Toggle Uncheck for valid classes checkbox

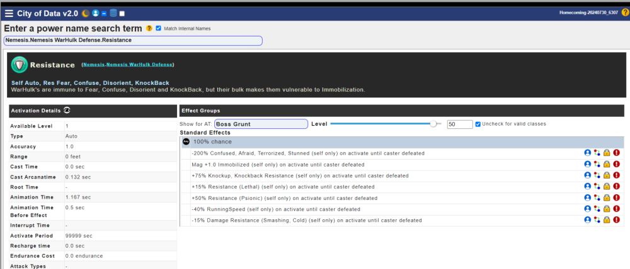pos(478,124)
